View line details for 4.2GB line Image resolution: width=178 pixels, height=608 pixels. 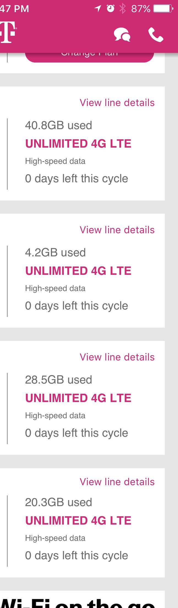[117, 230]
